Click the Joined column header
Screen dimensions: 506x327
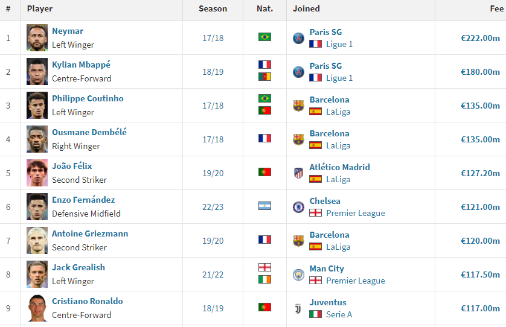tap(306, 9)
